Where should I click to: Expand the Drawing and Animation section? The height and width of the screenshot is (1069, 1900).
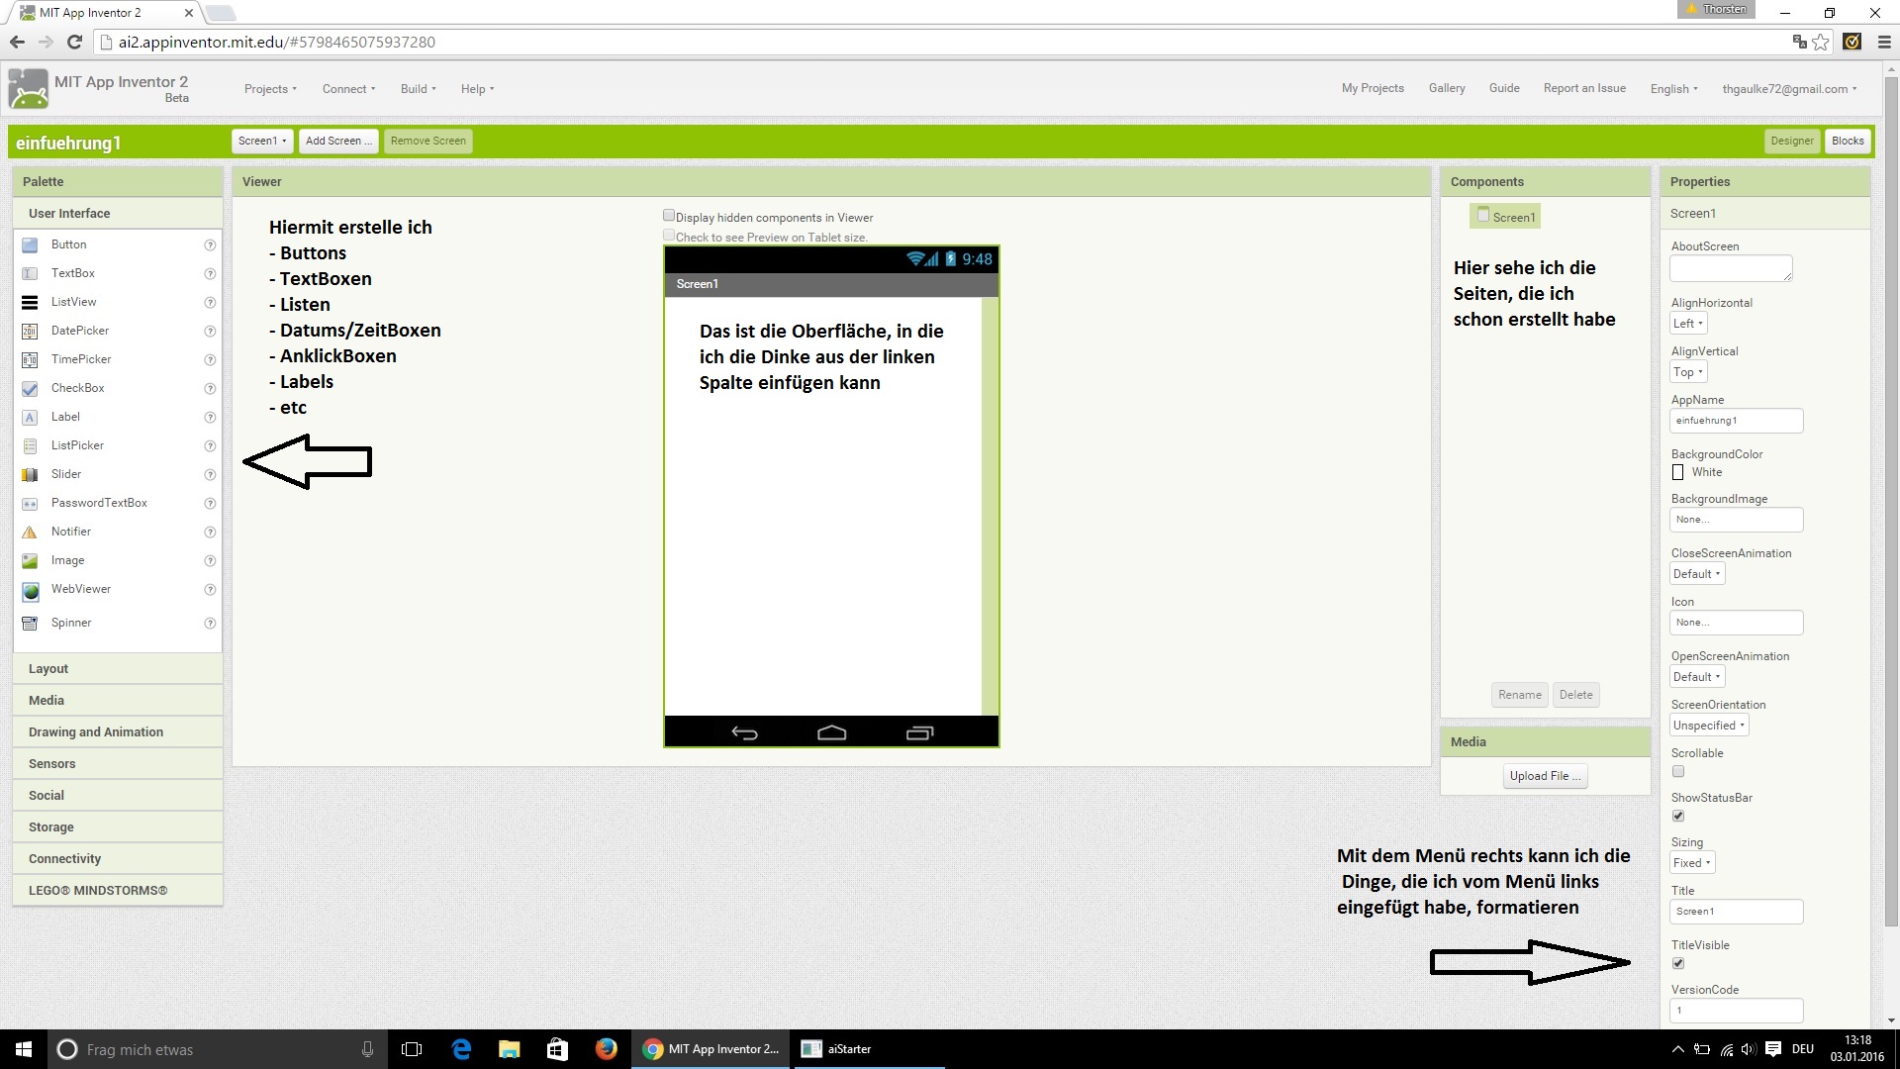click(x=118, y=732)
